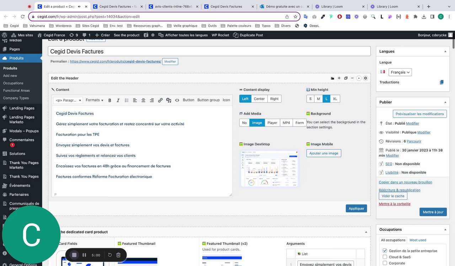Collapse the Occupations panel
The height and width of the screenshot is (266, 455).
click(x=445, y=230)
